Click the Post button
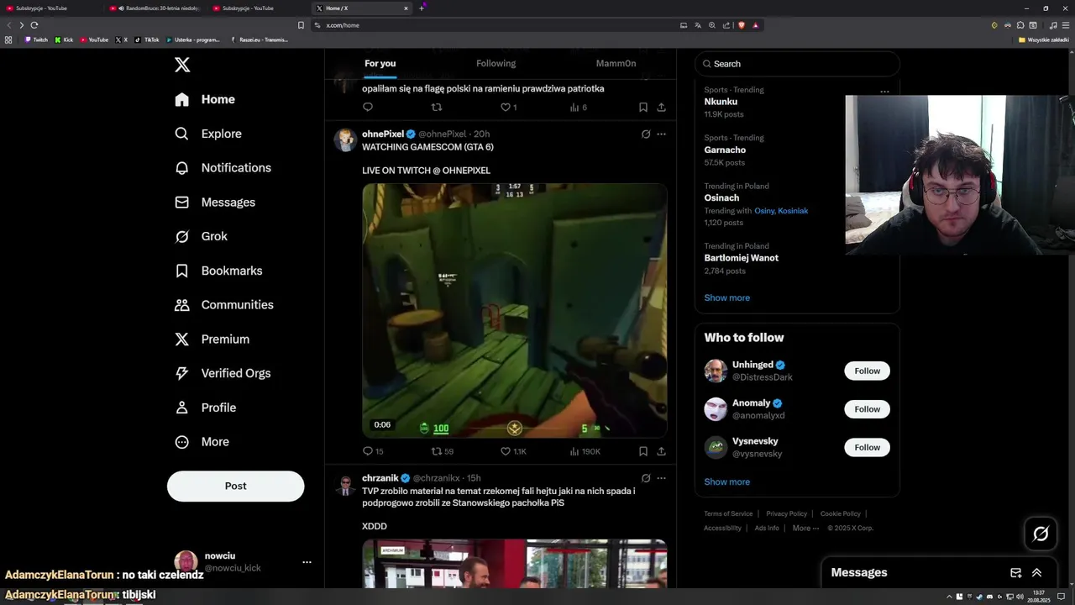 coord(235,486)
